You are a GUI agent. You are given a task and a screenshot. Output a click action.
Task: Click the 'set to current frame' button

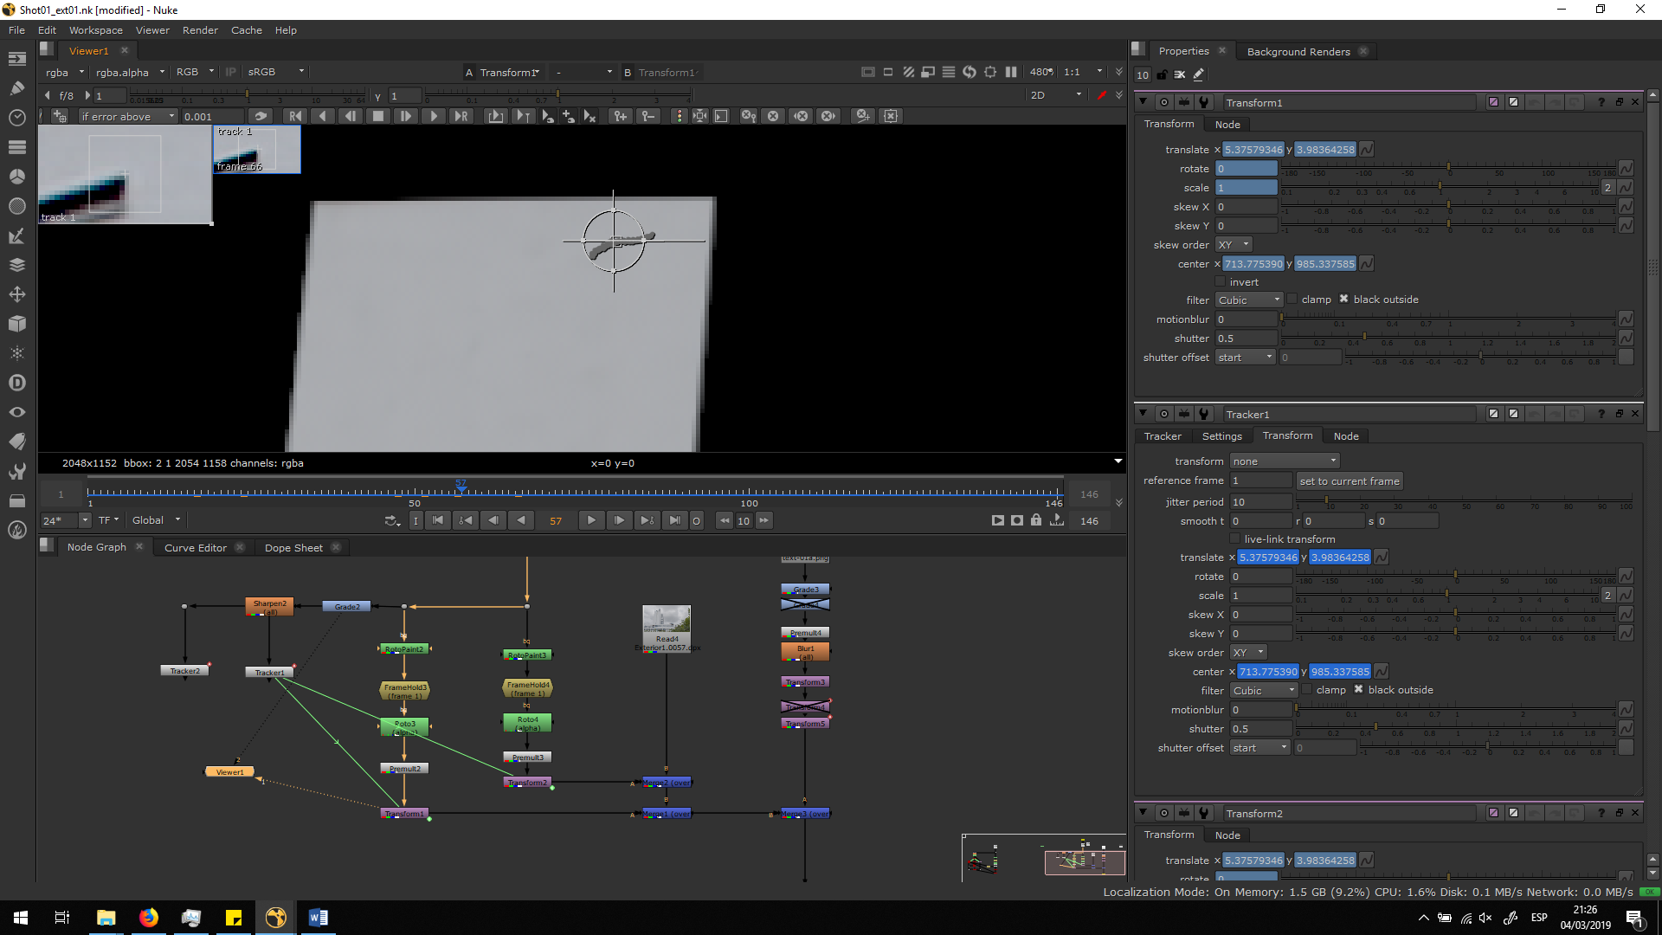pos(1349,481)
